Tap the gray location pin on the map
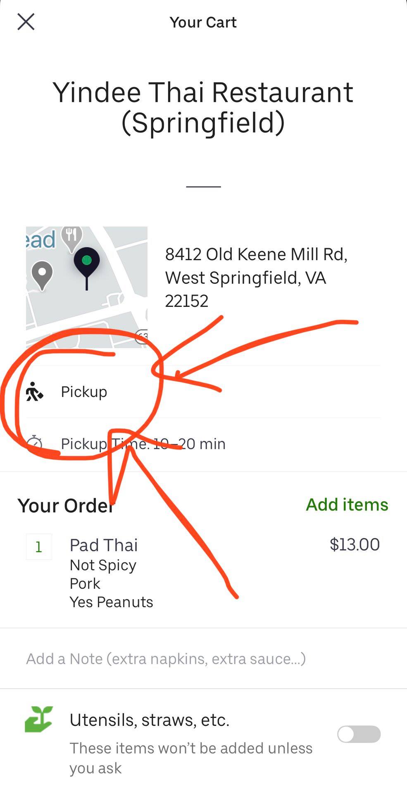Image resolution: width=407 pixels, height=787 pixels. pos(42,275)
